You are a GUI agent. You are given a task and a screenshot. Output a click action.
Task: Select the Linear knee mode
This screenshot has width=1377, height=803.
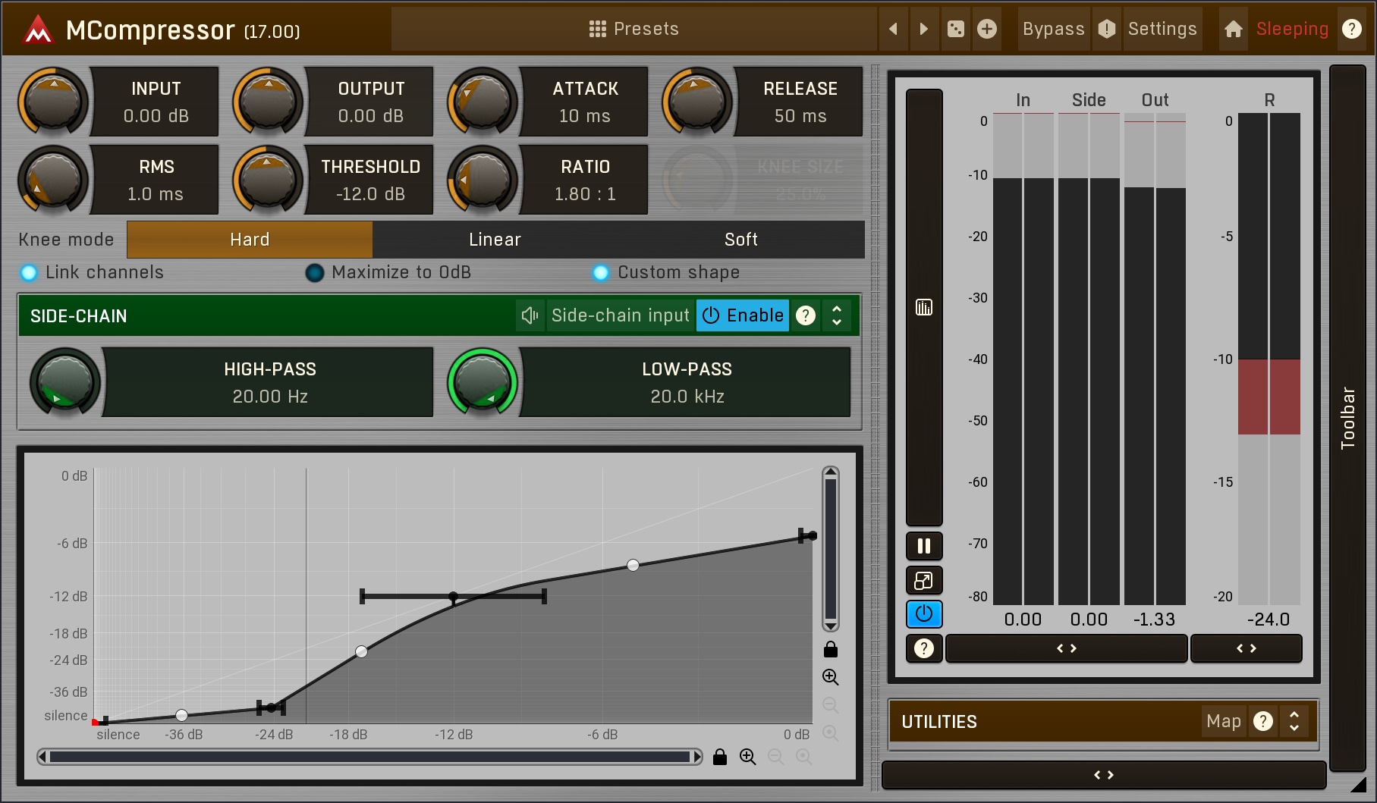(x=495, y=240)
